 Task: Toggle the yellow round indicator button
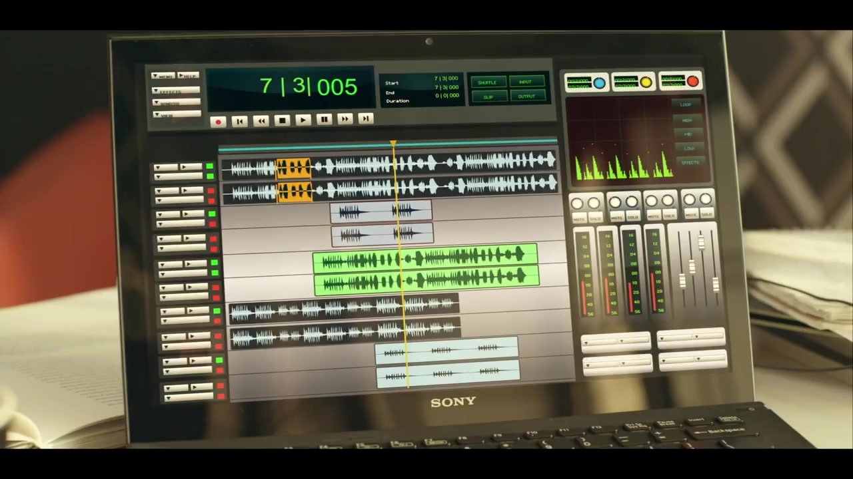point(646,82)
